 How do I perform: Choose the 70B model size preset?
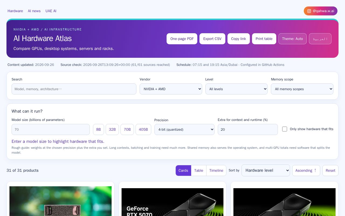point(127,129)
